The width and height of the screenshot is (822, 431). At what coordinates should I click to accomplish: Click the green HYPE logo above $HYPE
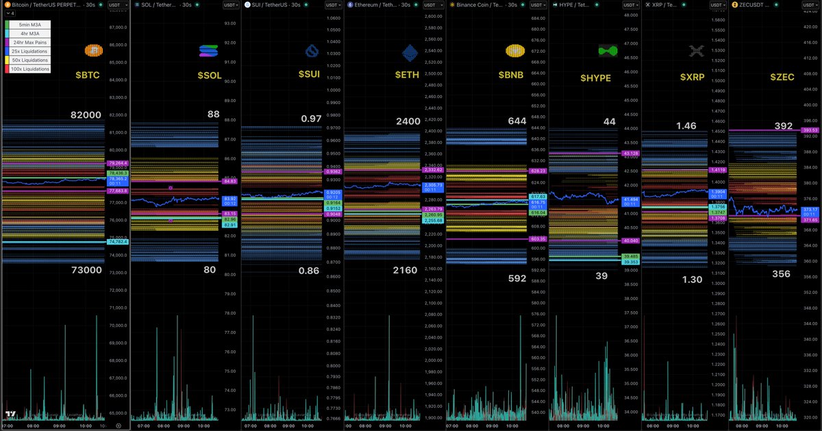[x=607, y=51]
